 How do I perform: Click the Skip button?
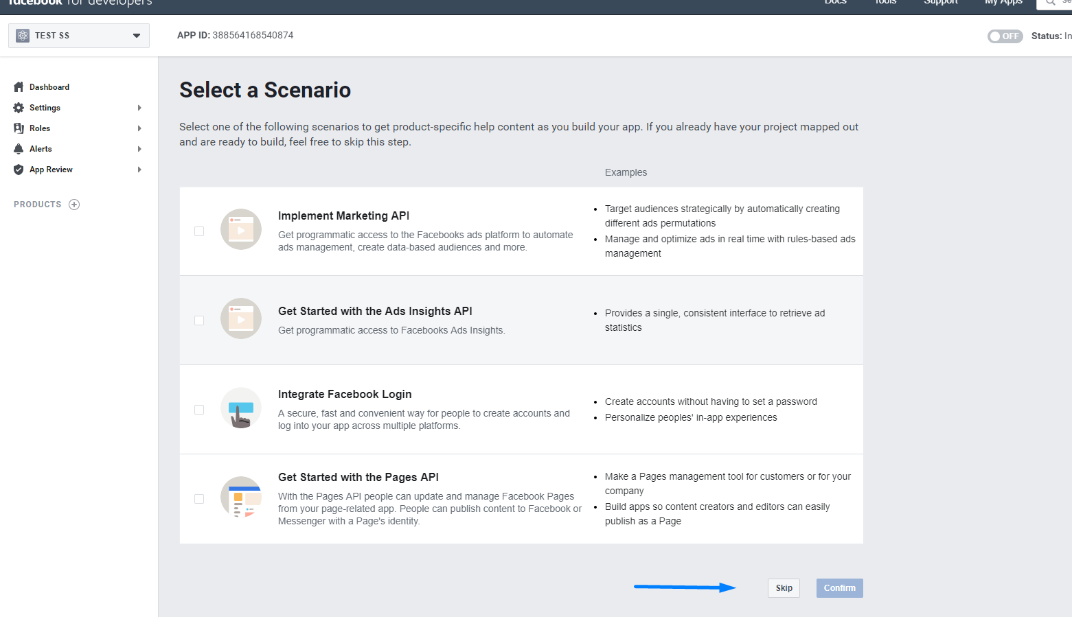click(x=784, y=588)
